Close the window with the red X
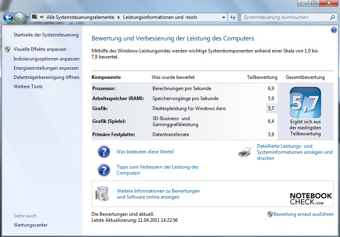Screen dimensions: 340x237 point(329,3)
